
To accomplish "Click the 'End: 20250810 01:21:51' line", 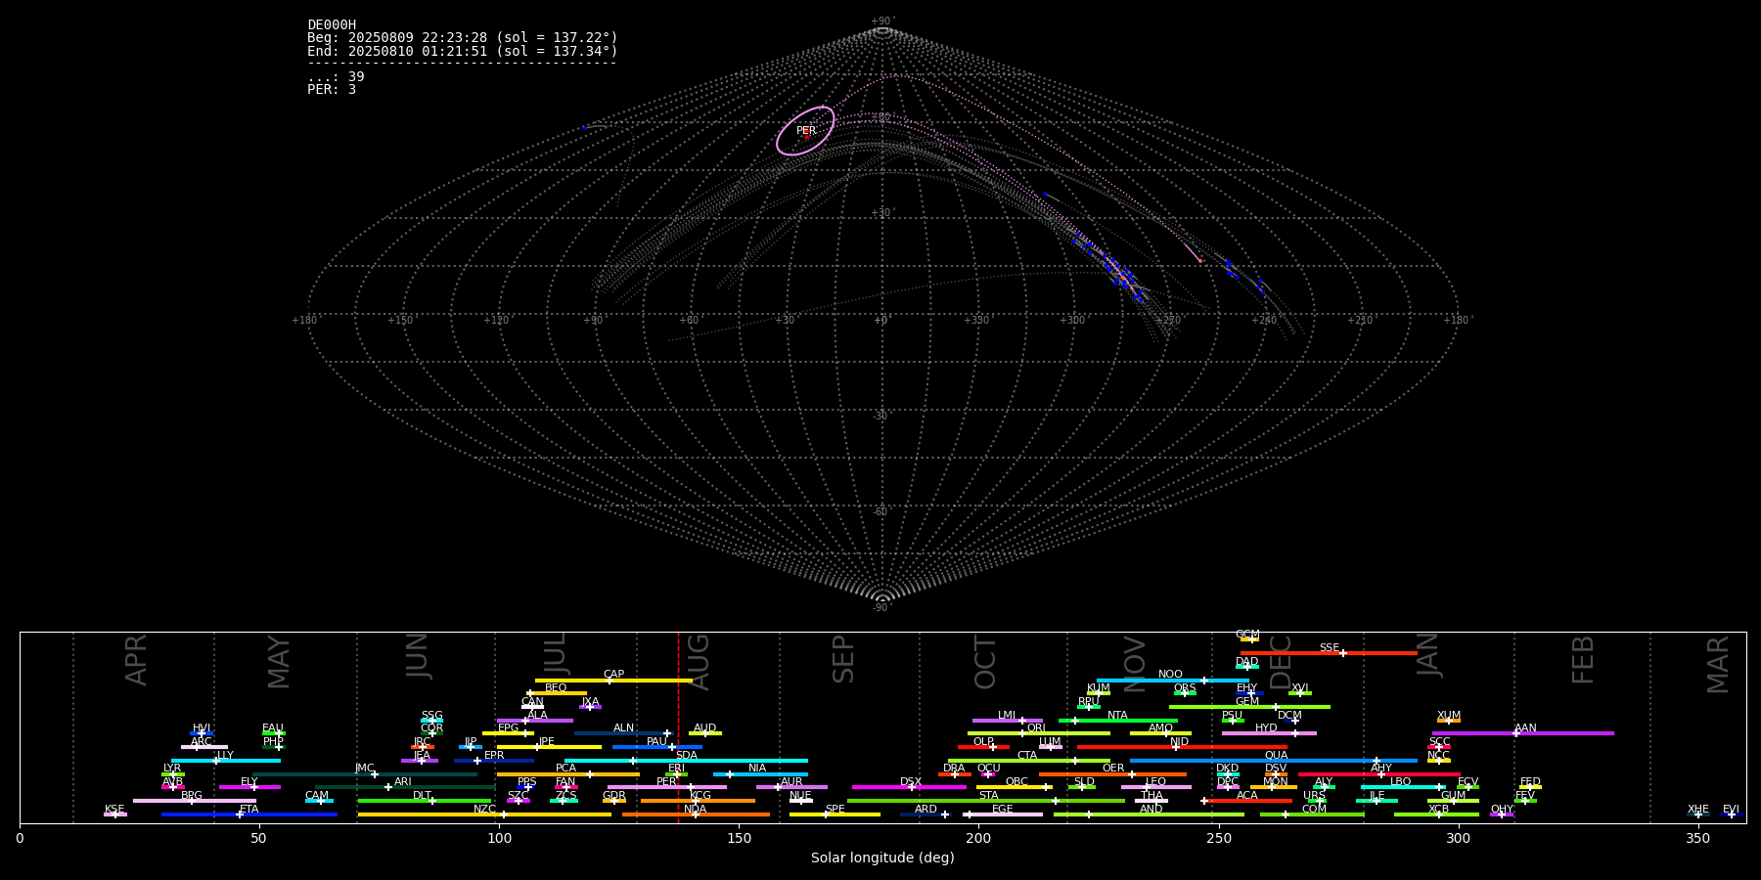I will pyautogui.click(x=463, y=51).
